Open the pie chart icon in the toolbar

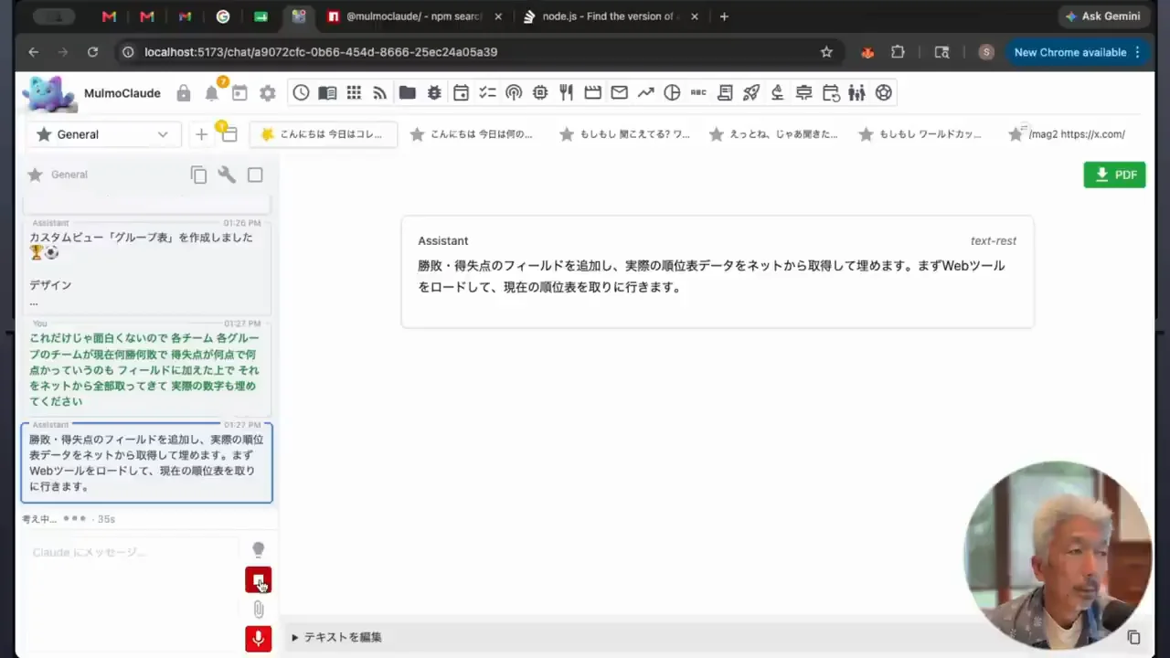tap(673, 92)
